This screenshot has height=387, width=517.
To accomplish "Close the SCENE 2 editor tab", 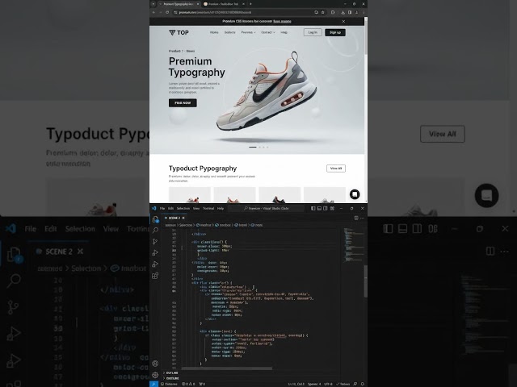I will tap(183, 218).
